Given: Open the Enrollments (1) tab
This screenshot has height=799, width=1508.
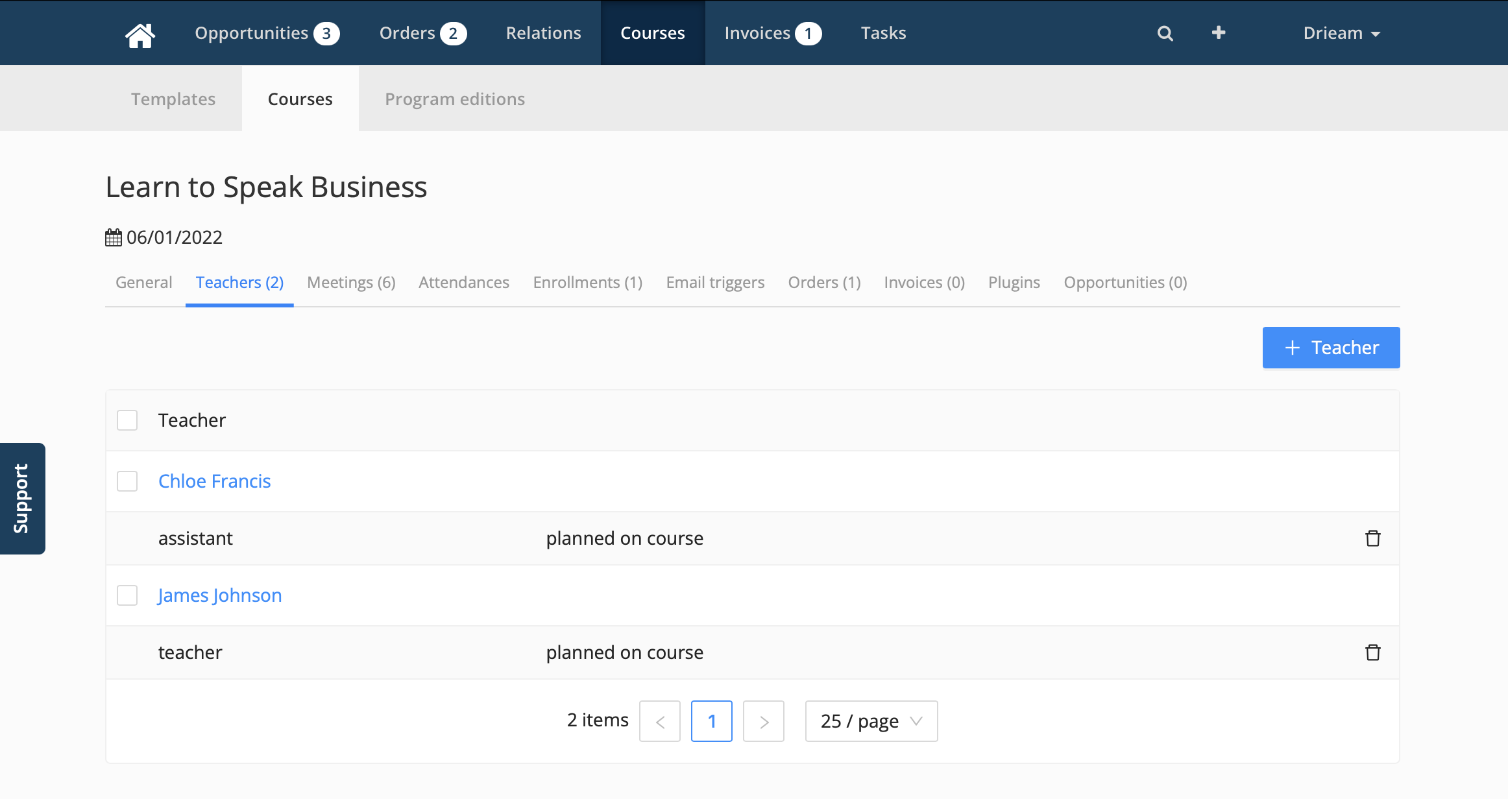Looking at the screenshot, I should [588, 282].
